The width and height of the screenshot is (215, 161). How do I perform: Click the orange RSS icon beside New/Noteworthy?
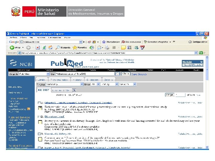29,109
